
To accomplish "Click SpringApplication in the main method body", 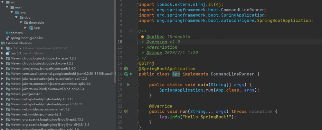I will pos(181,90).
